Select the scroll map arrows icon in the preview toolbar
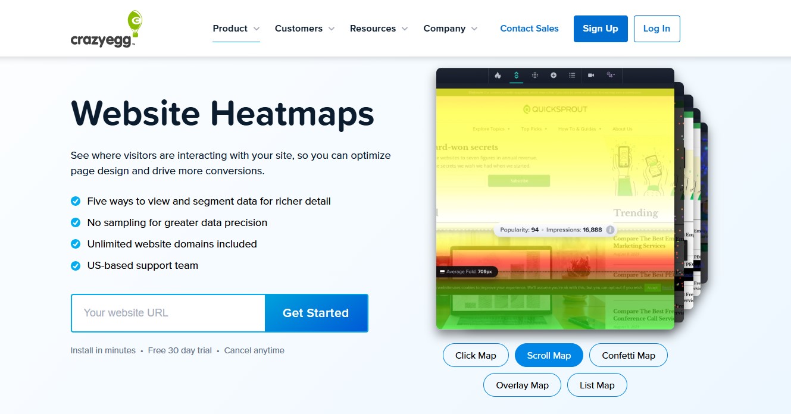Image resolution: width=791 pixels, height=414 pixels. click(x=516, y=76)
